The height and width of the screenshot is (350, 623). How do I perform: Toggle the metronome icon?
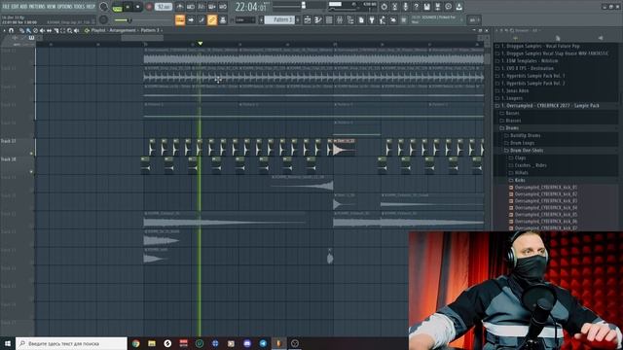[x=180, y=7]
